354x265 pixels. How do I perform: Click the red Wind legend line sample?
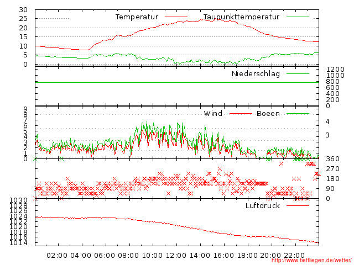pos(241,114)
